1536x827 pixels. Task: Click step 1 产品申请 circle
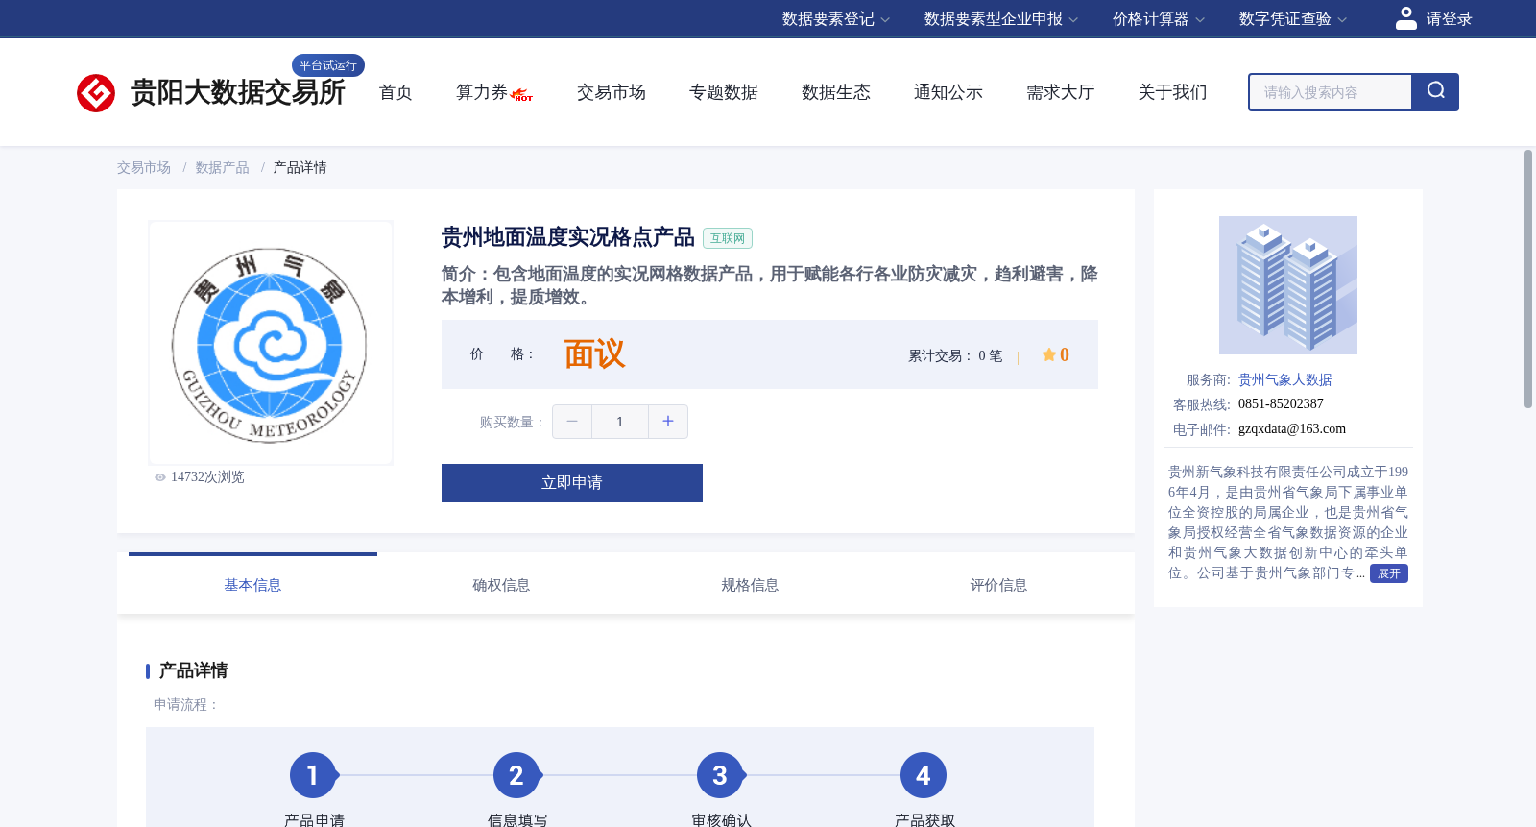(x=312, y=775)
